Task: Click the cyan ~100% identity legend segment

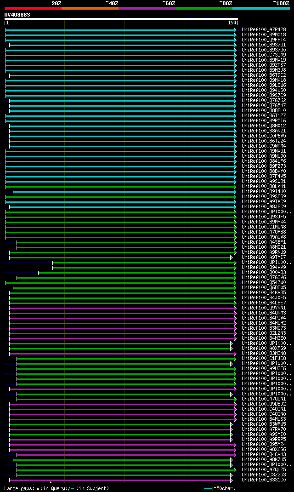Action: point(261,8)
